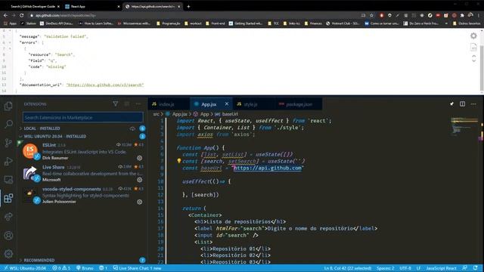Screen dimensions: 484x272
Task: Click https://api.github.com link in code
Action: (x=267, y=168)
